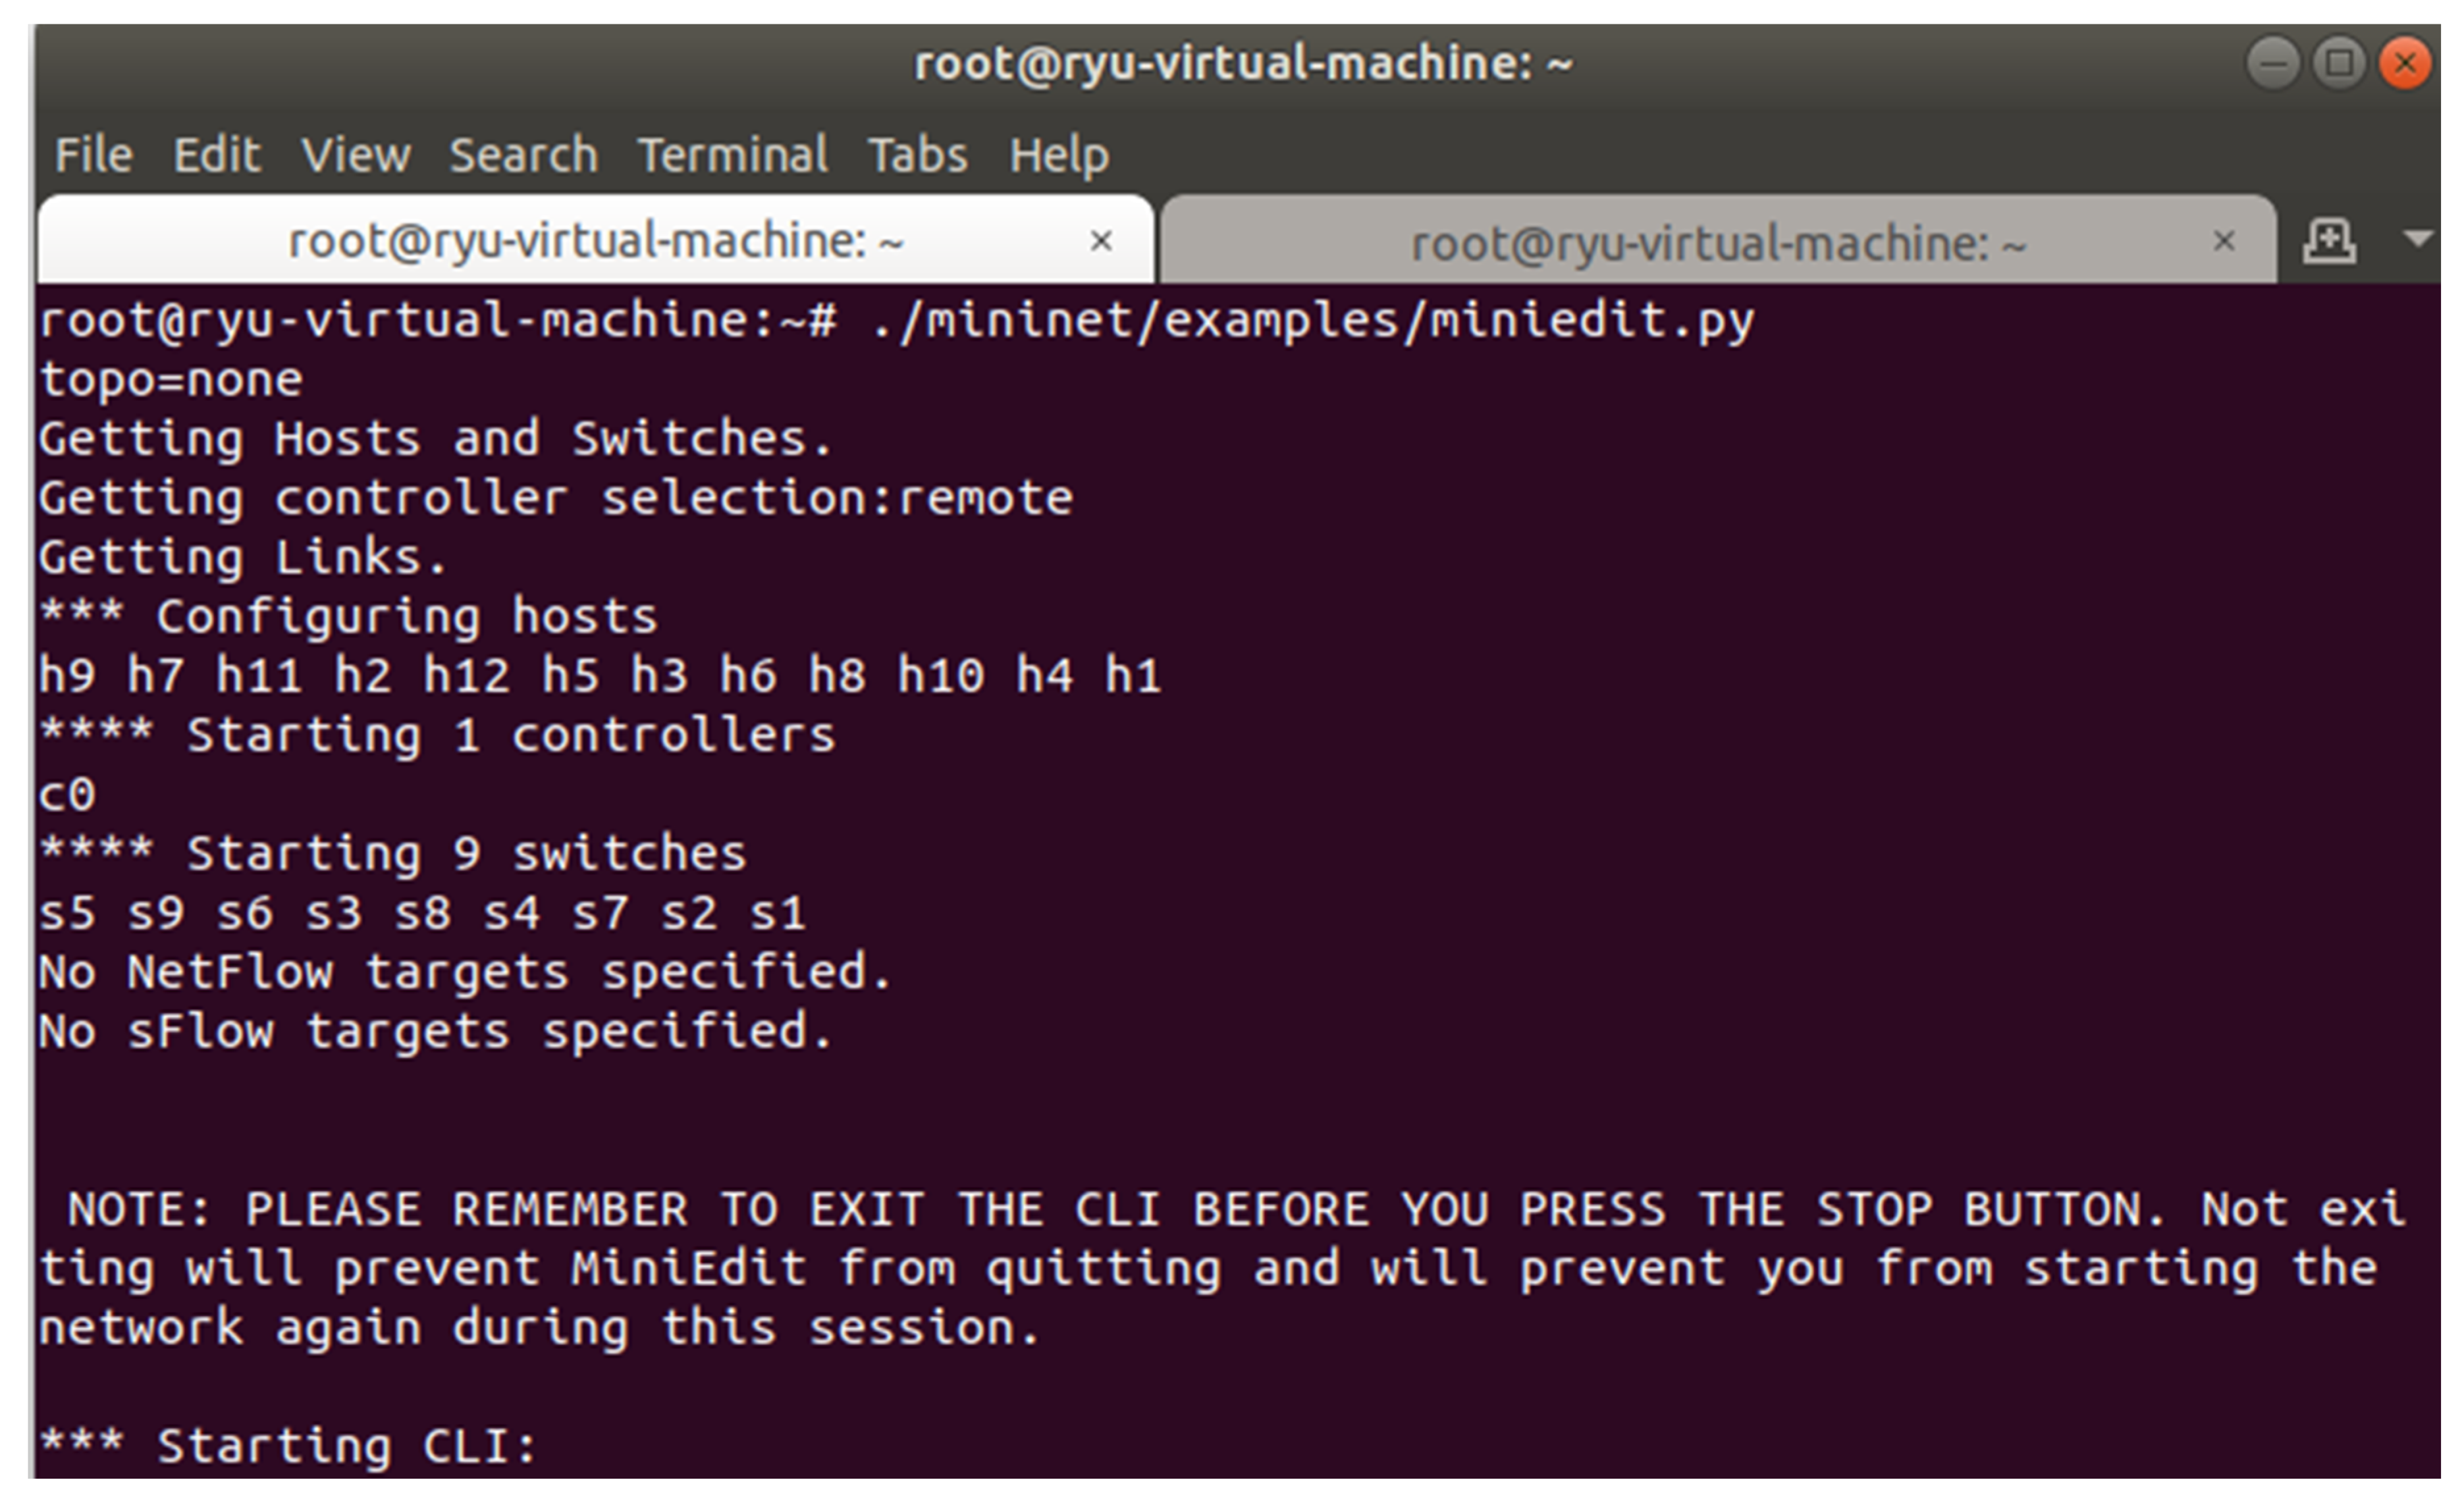Click the 'Starting 9 switches' output line
Viewport: 2464px width, 1505px height.
pyautogui.click(x=394, y=853)
